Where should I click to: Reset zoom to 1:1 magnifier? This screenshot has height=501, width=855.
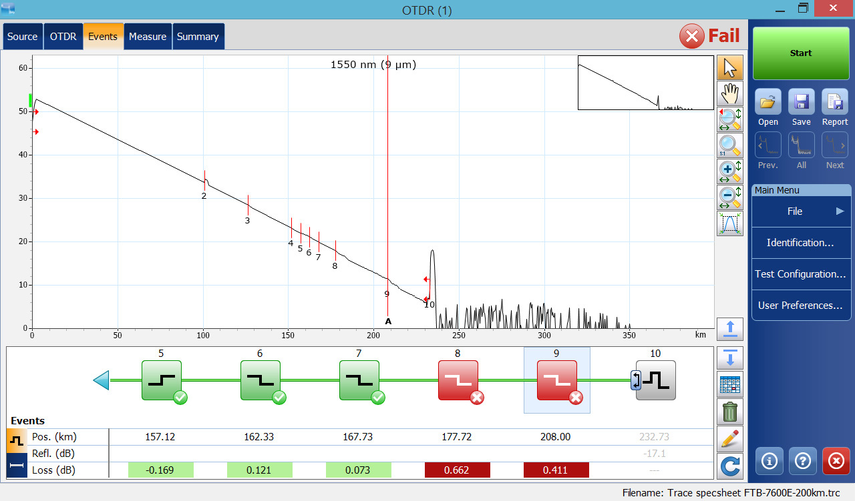(x=730, y=145)
